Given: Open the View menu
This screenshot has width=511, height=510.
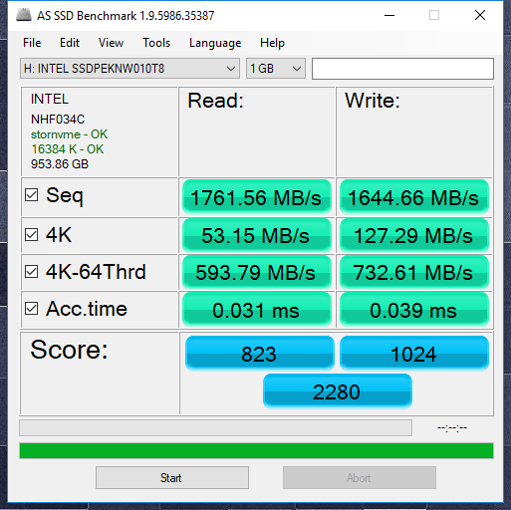Looking at the screenshot, I should coord(111,43).
